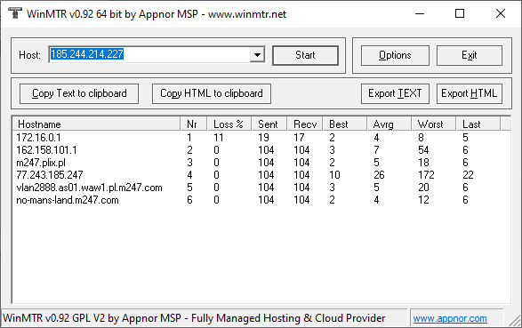Open the www.appnor.com link
This screenshot has height=328, width=522.
(450, 318)
